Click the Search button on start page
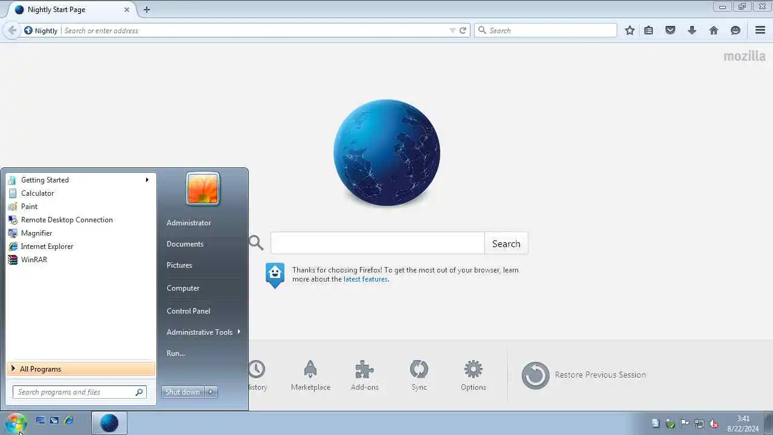Image resolution: width=773 pixels, height=435 pixels. point(506,243)
